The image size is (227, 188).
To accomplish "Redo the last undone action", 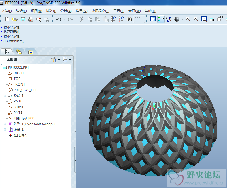I will (70, 19).
